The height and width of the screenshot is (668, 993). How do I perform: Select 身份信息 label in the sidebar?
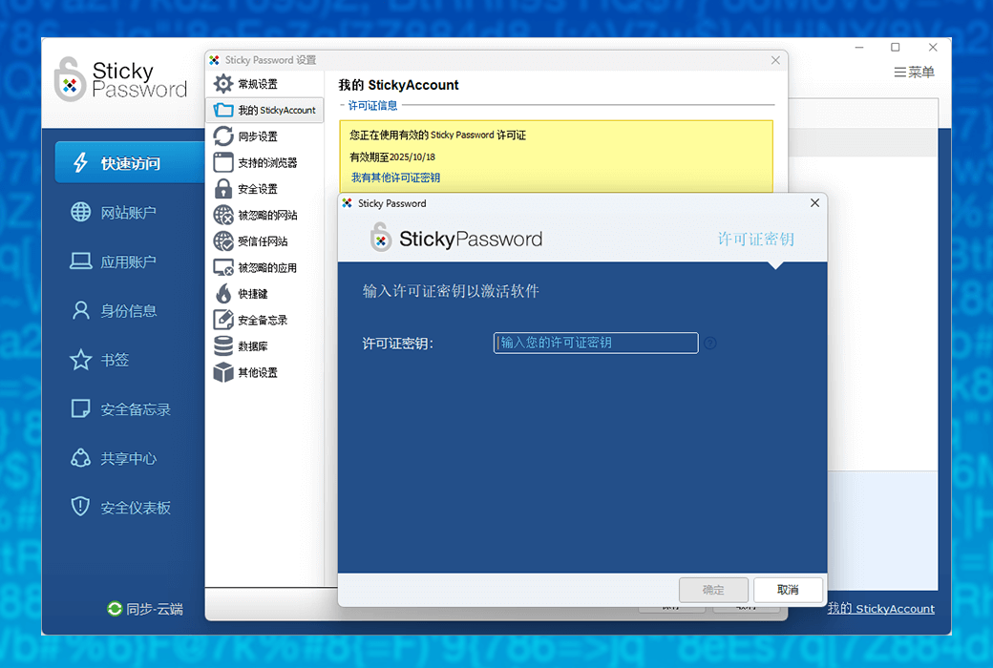[x=129, y=311]
